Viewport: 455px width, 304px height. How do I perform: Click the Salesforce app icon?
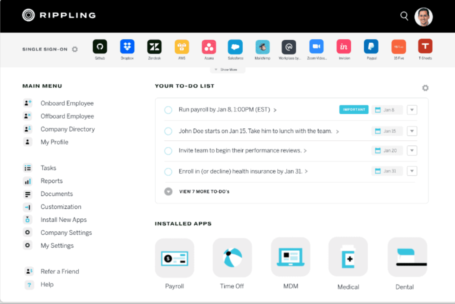coord(235,47)
